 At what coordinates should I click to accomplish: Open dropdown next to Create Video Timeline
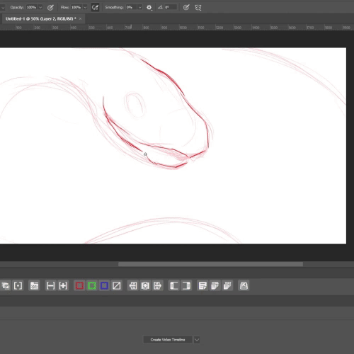(x=197, y=340)
